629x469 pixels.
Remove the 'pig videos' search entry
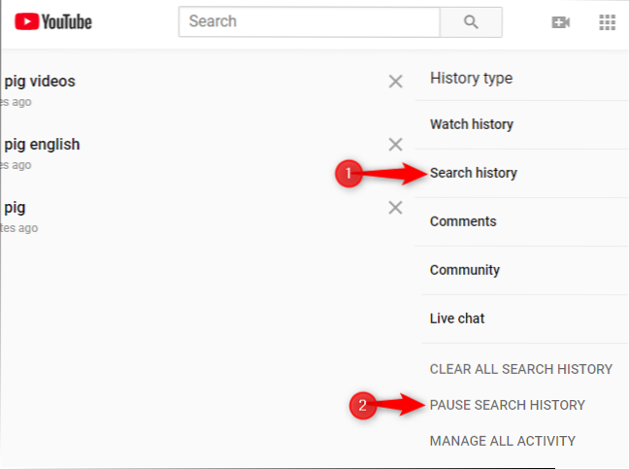click(x=395, y=82)
